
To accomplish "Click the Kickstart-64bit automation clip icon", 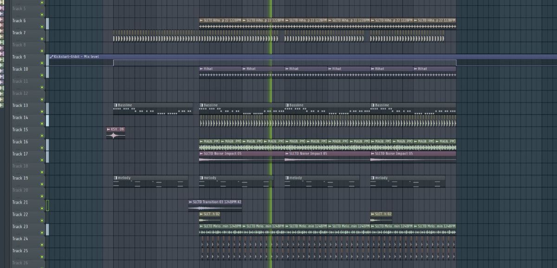I will 51,56.
